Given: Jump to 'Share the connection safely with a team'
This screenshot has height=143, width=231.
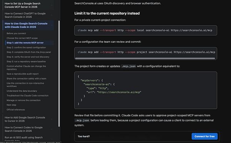Looking at the screenshot, I should 26,78.
